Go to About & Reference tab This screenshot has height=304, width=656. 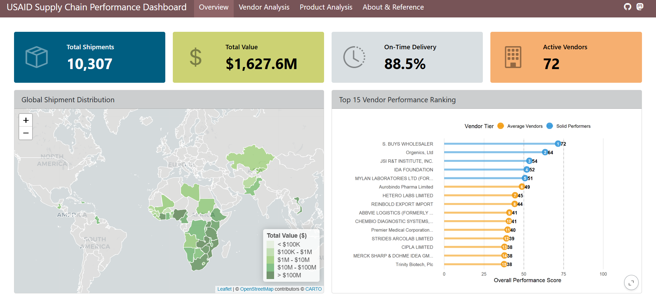point(393,7)
